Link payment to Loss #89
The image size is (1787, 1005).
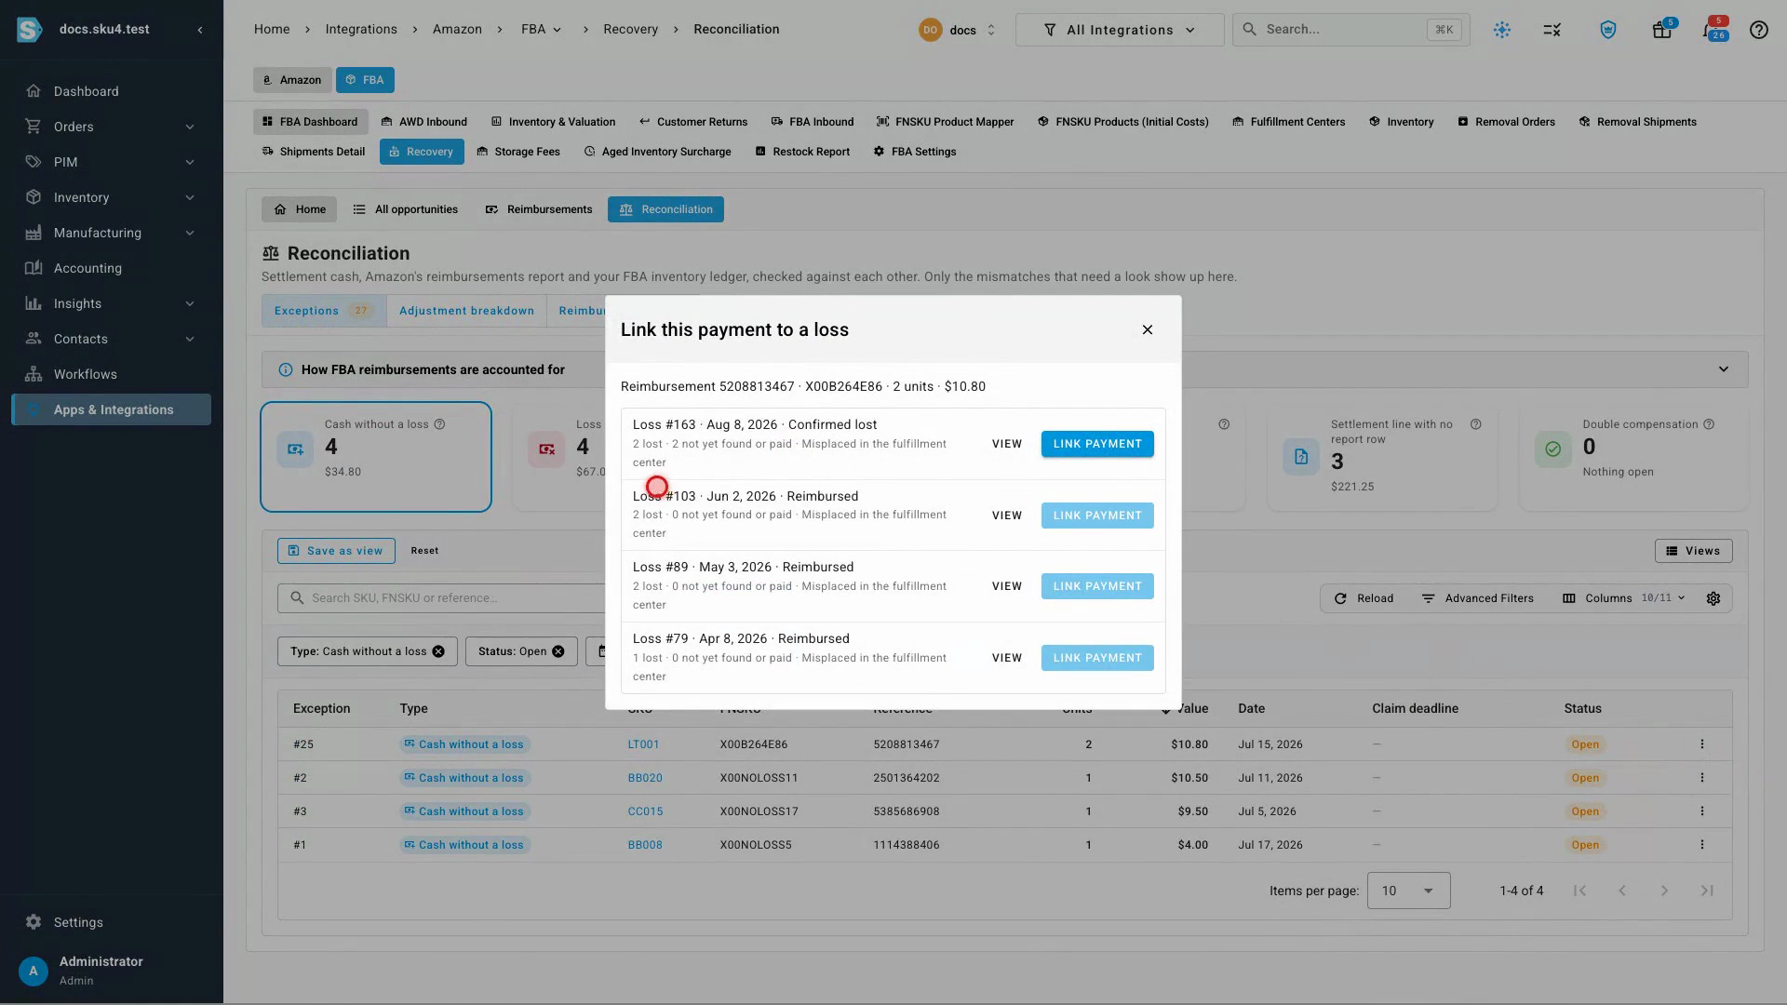1097,586
